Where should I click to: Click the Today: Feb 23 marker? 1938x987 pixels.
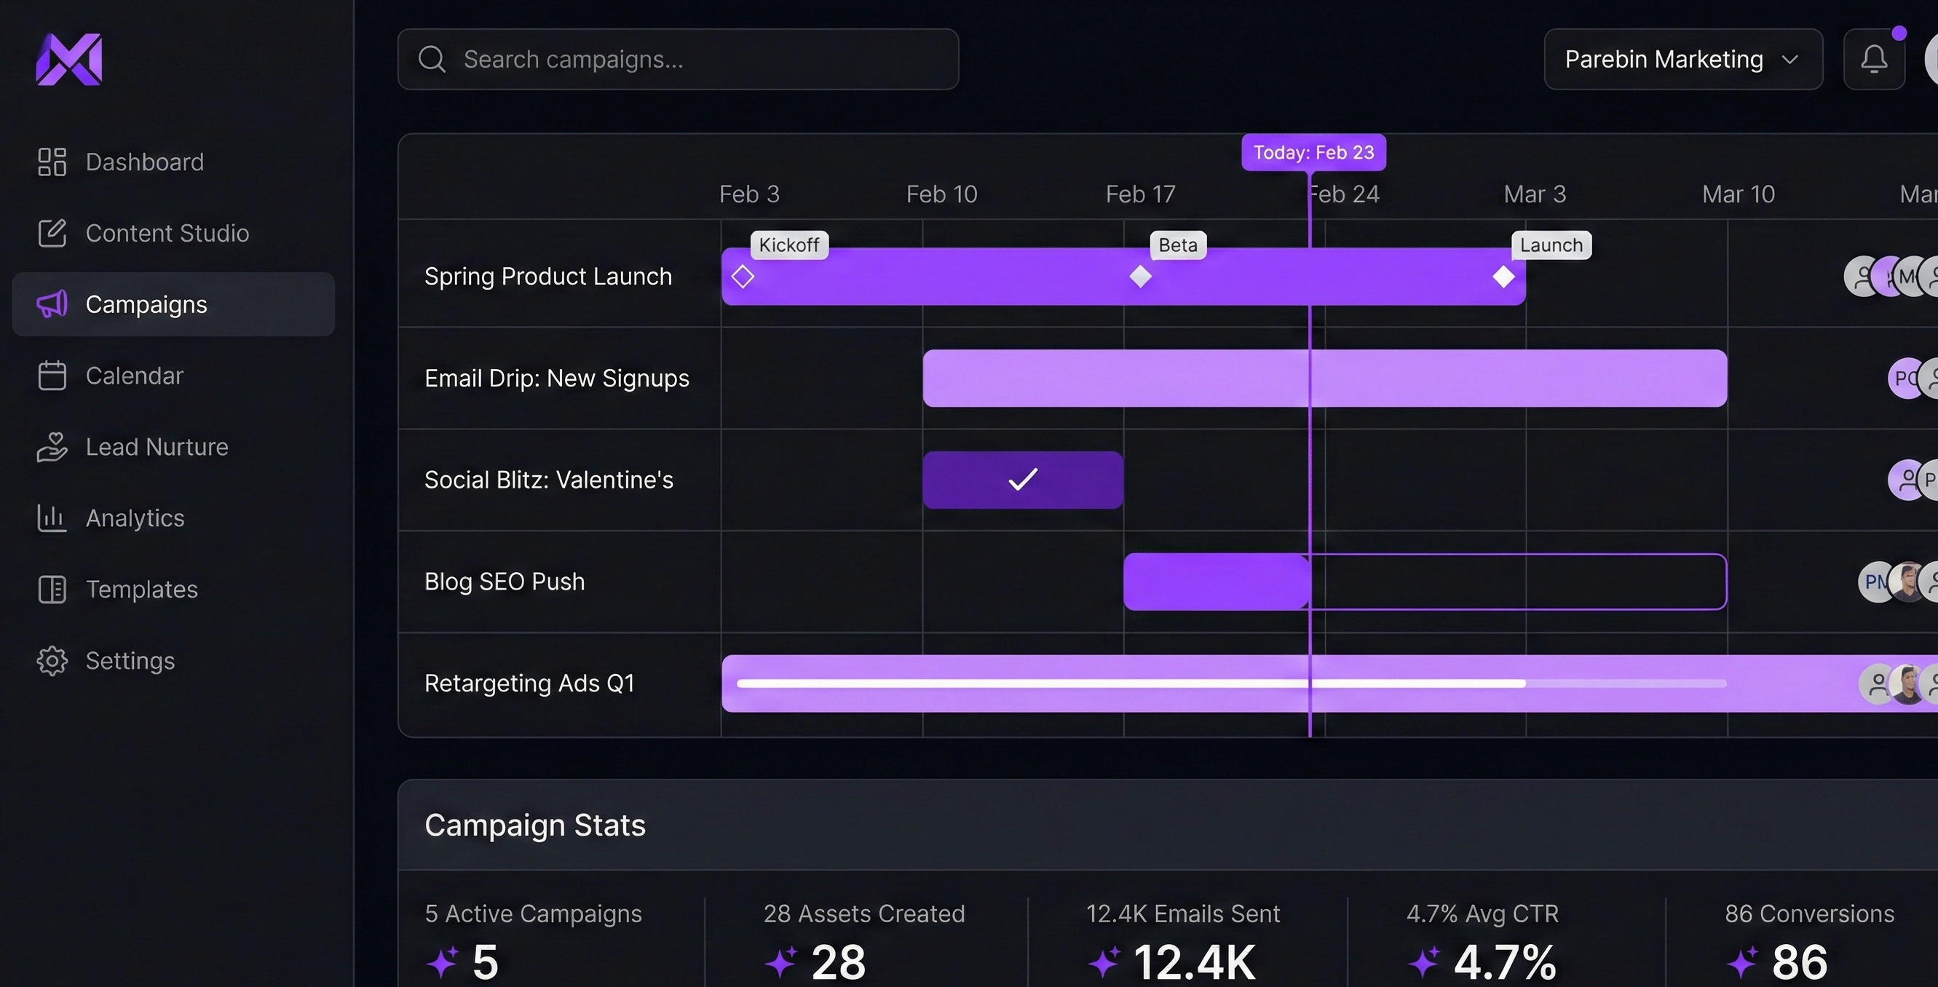click(1313, 151)
